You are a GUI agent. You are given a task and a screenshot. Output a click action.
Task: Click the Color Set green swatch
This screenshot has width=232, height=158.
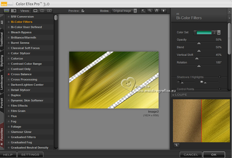click(x=204, y=32)
